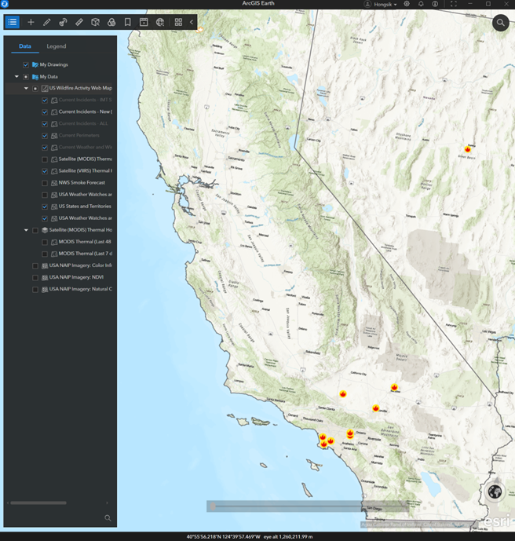Open the movie animation tool icon
Viewport: 515px width, 541px height.
pyautogui.click(x=144, y=22)
